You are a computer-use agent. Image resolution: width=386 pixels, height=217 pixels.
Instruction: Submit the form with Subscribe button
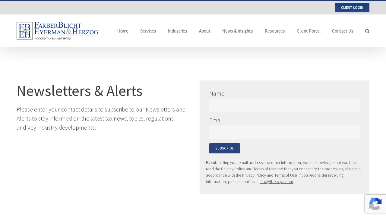[x=225, y=148]
